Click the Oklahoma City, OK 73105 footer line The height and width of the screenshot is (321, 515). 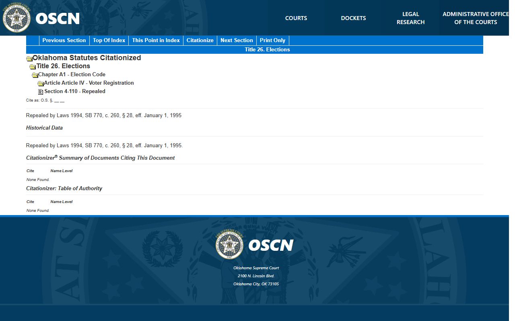[x=256, y=284]
